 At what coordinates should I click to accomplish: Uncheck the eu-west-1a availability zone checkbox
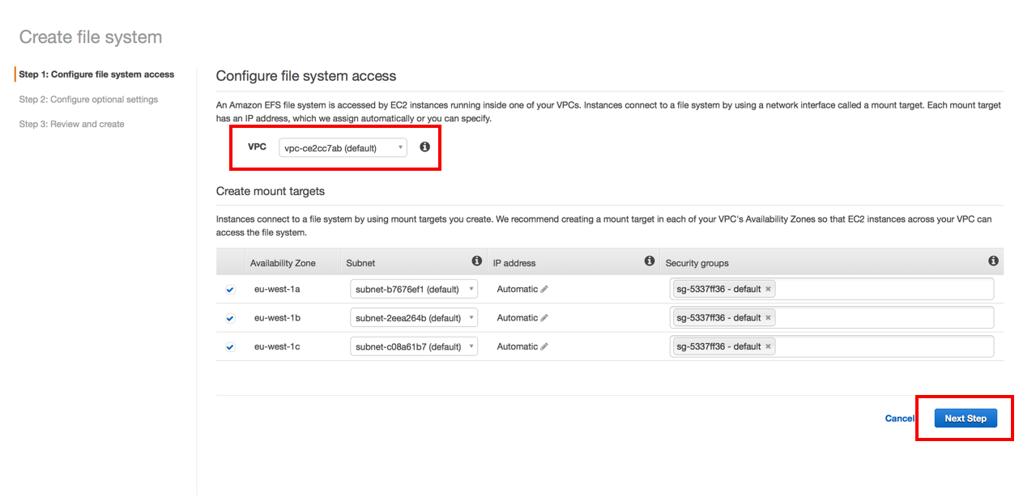pos(230,290)
